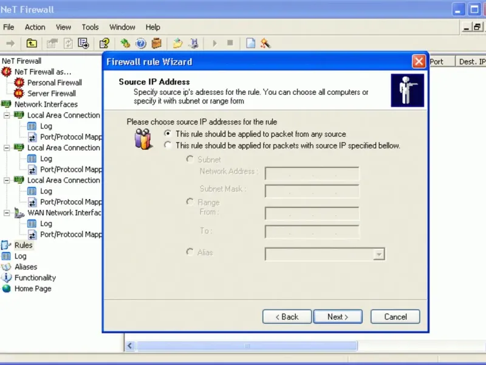This screenshot has height=365, width=486.
Task: Close the Firewall rule Wizard dialog
Action: (419, 61)
